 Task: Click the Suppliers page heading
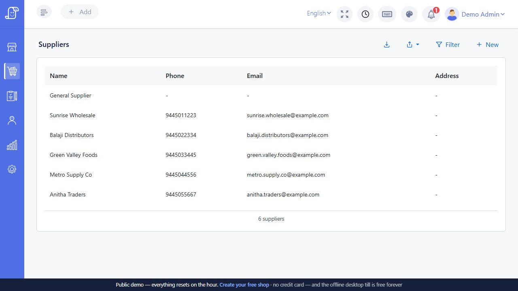[x=54, y=44]
